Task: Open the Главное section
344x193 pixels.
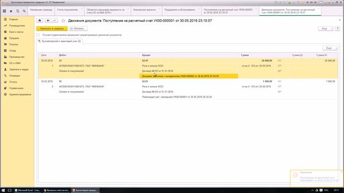Action: click(x=13, y=19)
